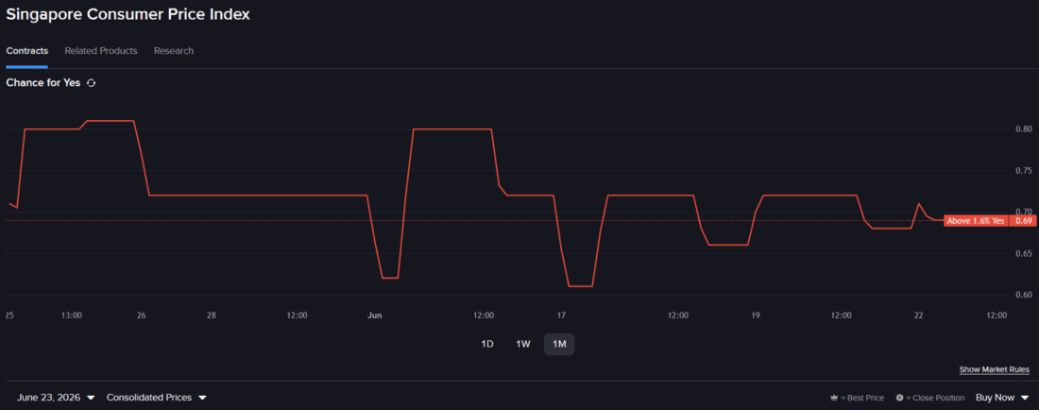Open the Show Market Rules link
The height and width of the screenshot is (410, 1039).
coord(994,369)
